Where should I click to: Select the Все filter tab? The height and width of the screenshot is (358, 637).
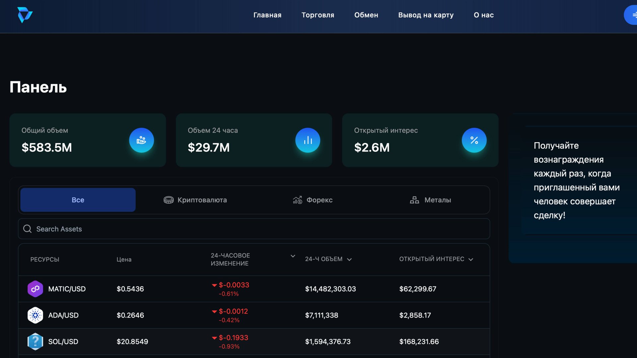coord(78,200)
